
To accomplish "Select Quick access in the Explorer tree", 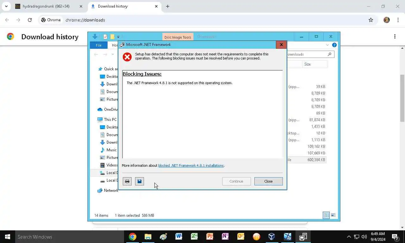I will point(108,69).
